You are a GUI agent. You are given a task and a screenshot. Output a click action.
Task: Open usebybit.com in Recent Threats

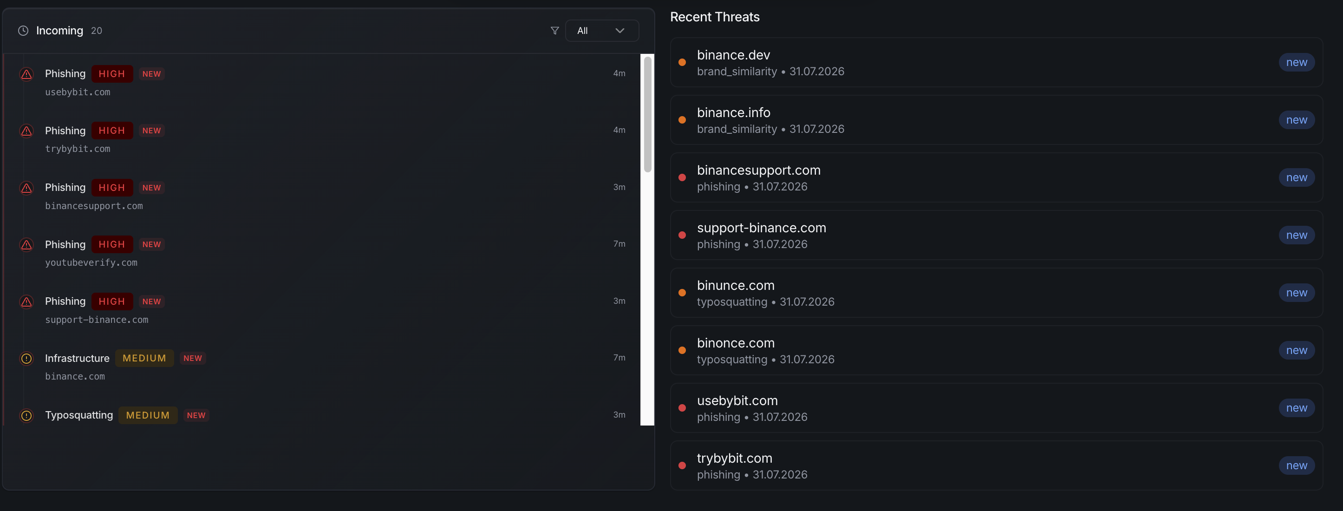(996, 408)
